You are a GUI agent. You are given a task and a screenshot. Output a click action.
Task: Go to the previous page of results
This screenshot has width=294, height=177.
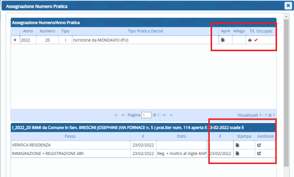pyautogui.click(x=123, y=115)
